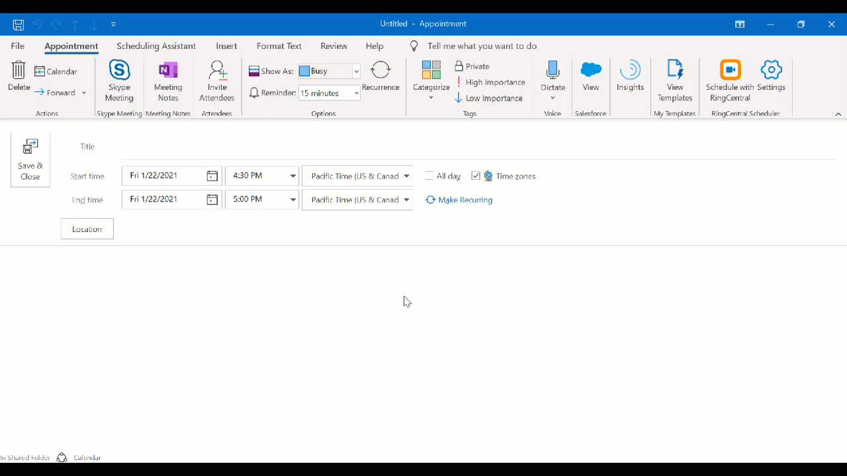Image resolution: width=847 pixels, height=476 pixels.
Task: Uncheck the Time zones checkbox
Action: click(x=476, y=176)
